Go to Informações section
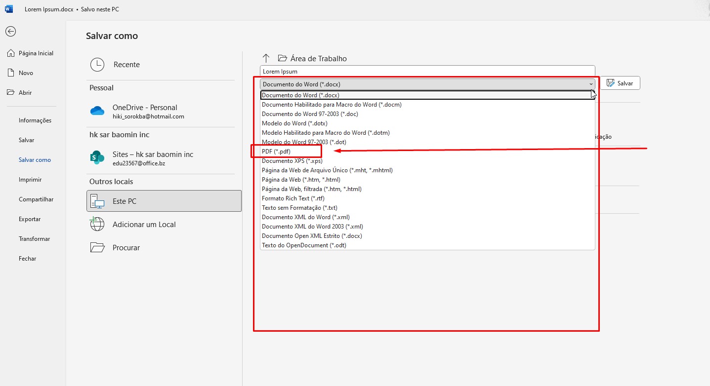This screenshot has width=710, height=386. (35, 120)
